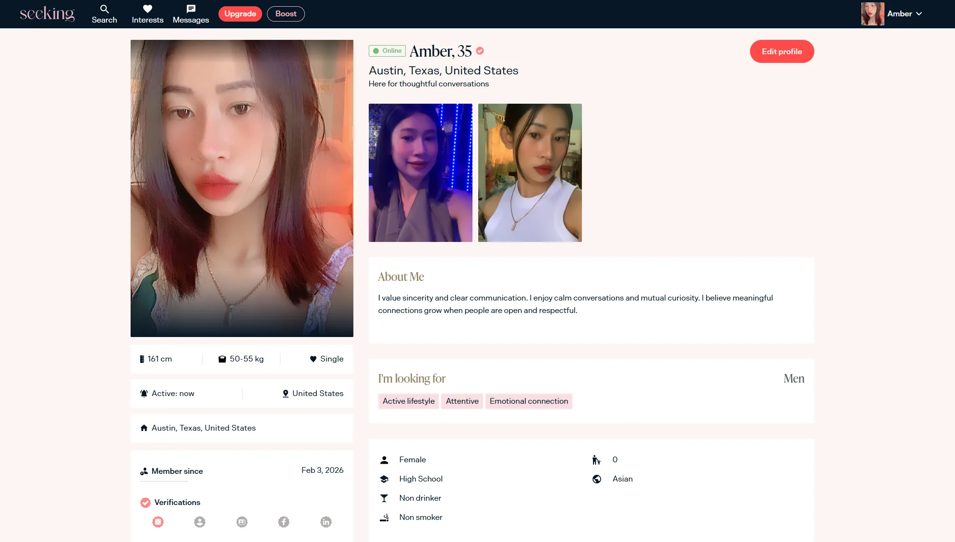Click the Verifications checkmark icon
The image size is (955, 542).
(x=145, y=503)
